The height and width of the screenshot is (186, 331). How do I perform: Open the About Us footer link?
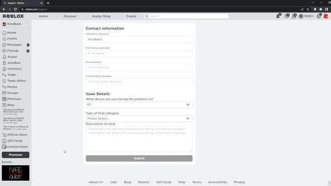(x=96, y=182)
